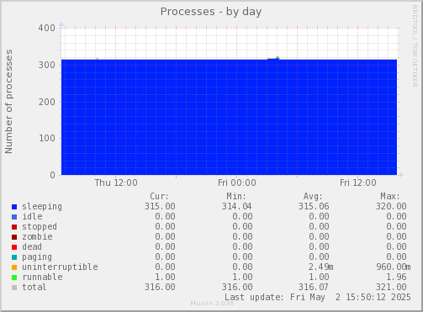Click the stopped legend red swatch
423x312 pixels.
14,227
